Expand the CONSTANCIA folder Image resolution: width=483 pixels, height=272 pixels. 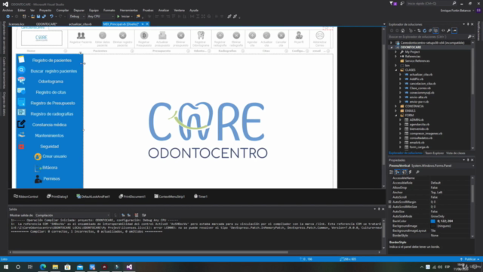click(x=395, y=106)
